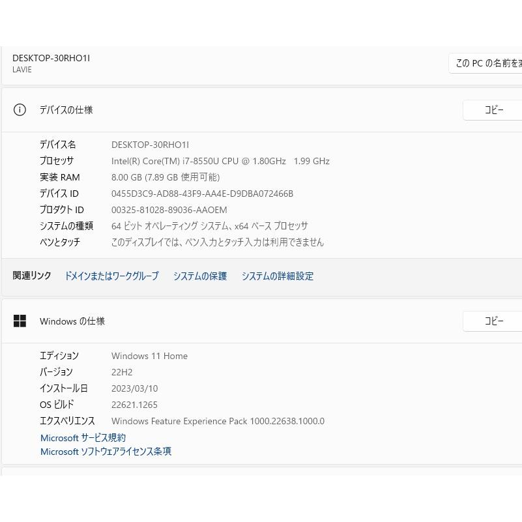The height and width of the screenshot is (522, 522).
Task: Open ドメインまたはワークグループ link
Action: [x=111, y=276]
